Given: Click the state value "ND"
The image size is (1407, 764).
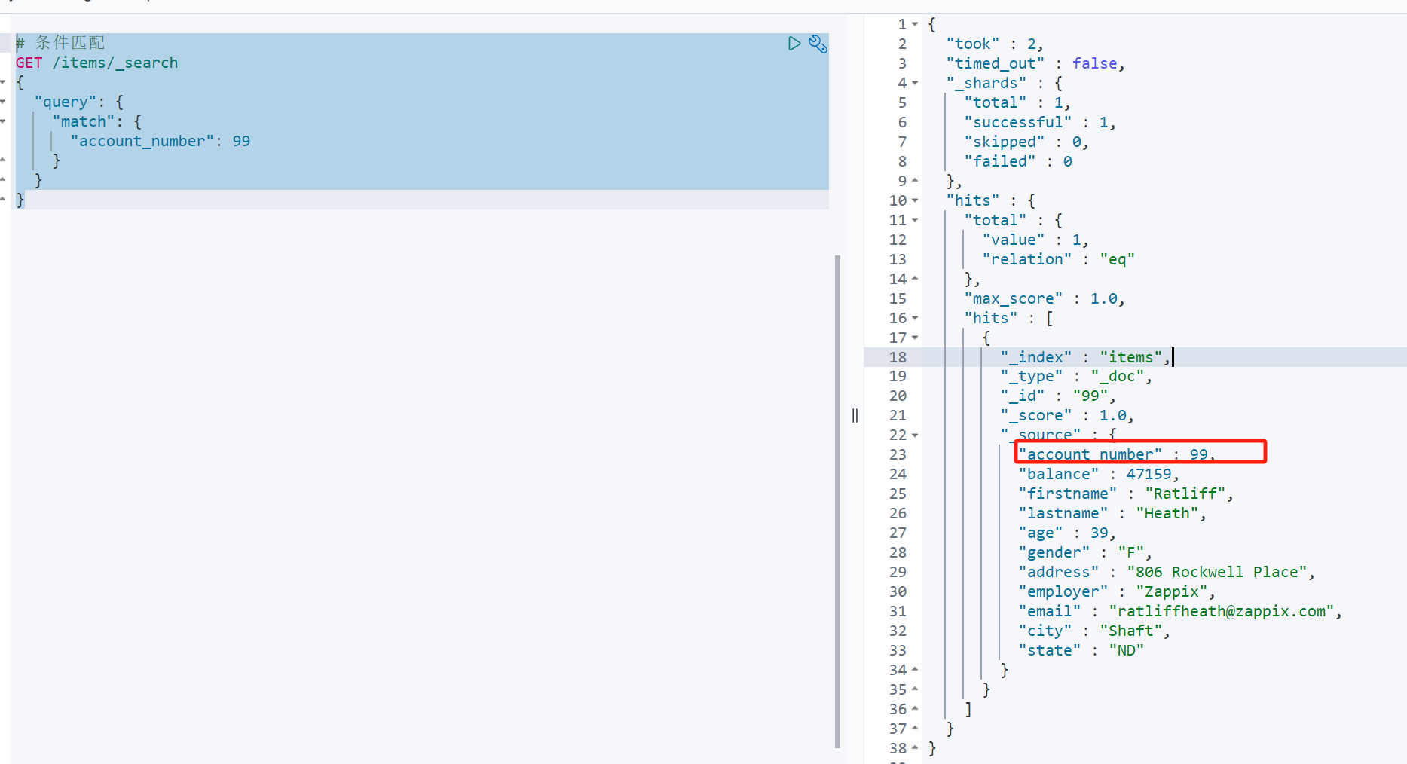Looking at the screenshot, I should click(1126, 650).
